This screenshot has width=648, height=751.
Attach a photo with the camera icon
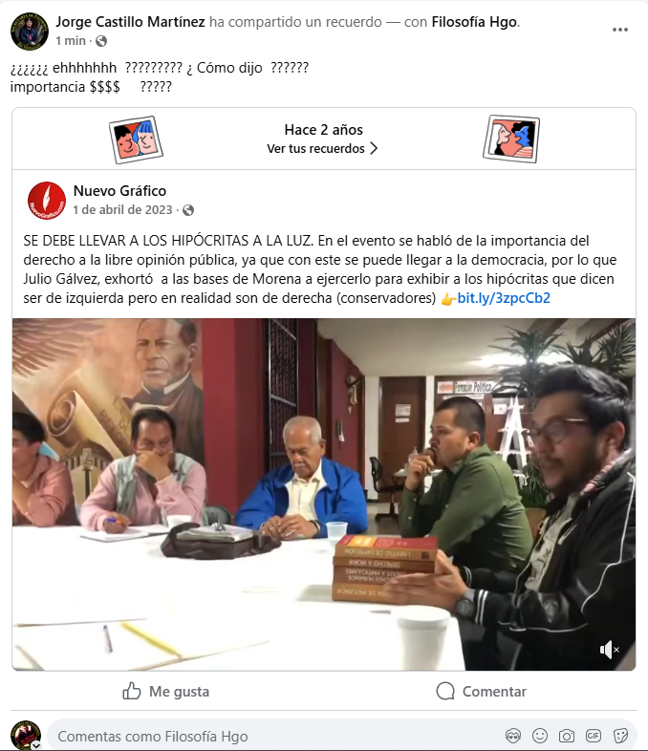[567, 735]
